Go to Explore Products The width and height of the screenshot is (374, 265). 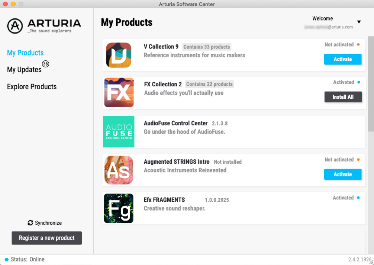click(x=32, y=87)
